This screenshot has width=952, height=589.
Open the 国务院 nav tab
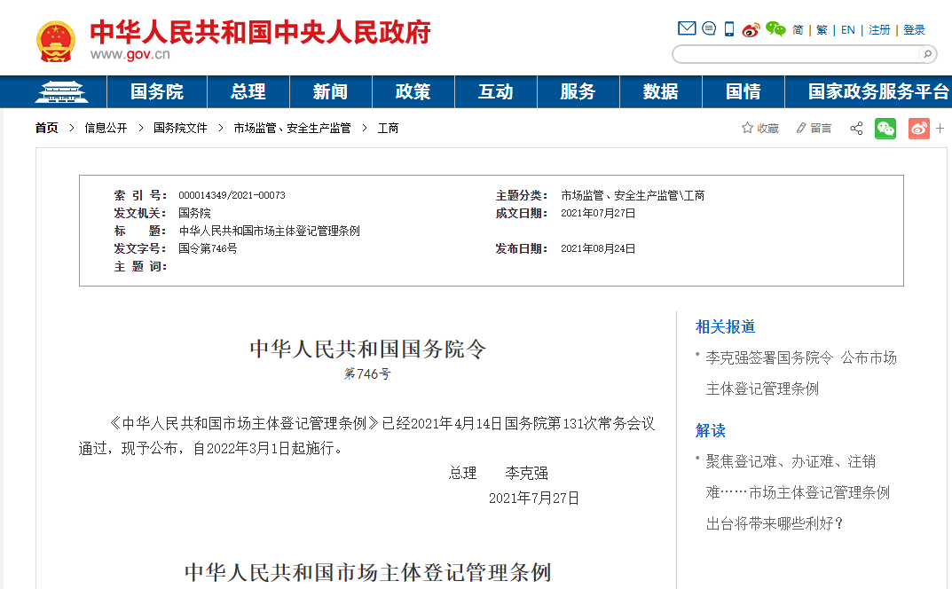[157, 91]
